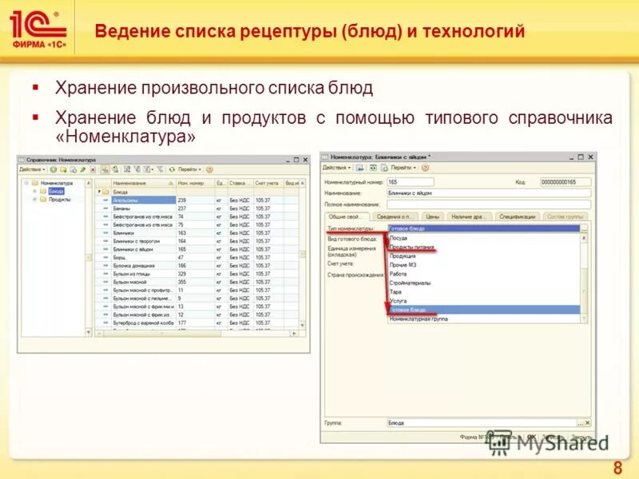Open the Тип номенклатуры selection ellipsis button
Screen dimensions: 639x479
584,229
